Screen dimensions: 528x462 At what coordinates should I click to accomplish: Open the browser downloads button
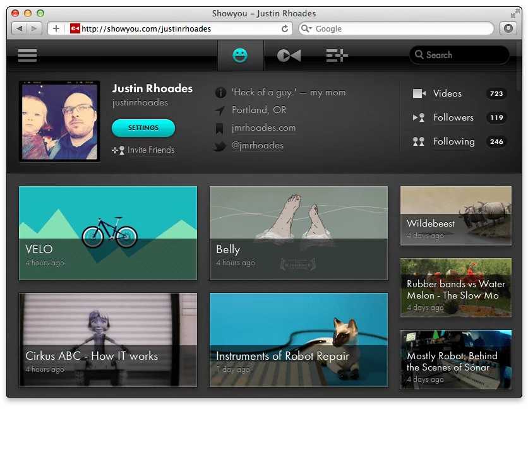pyautogui.click(x=508, y=28)
